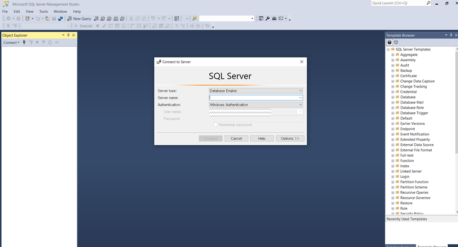This screenshot has height=247, width=458.
Task: Select the Database Trigger folder
Action: [414, 113]
